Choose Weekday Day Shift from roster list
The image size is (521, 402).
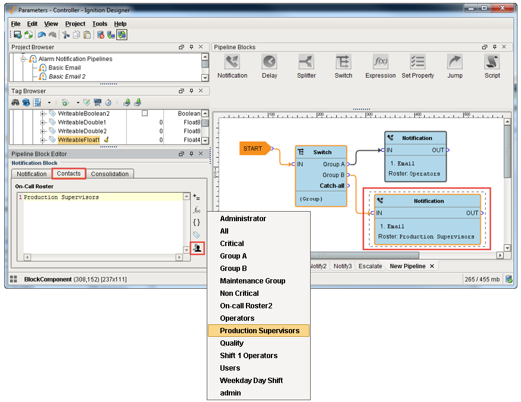tap(259, 380)
